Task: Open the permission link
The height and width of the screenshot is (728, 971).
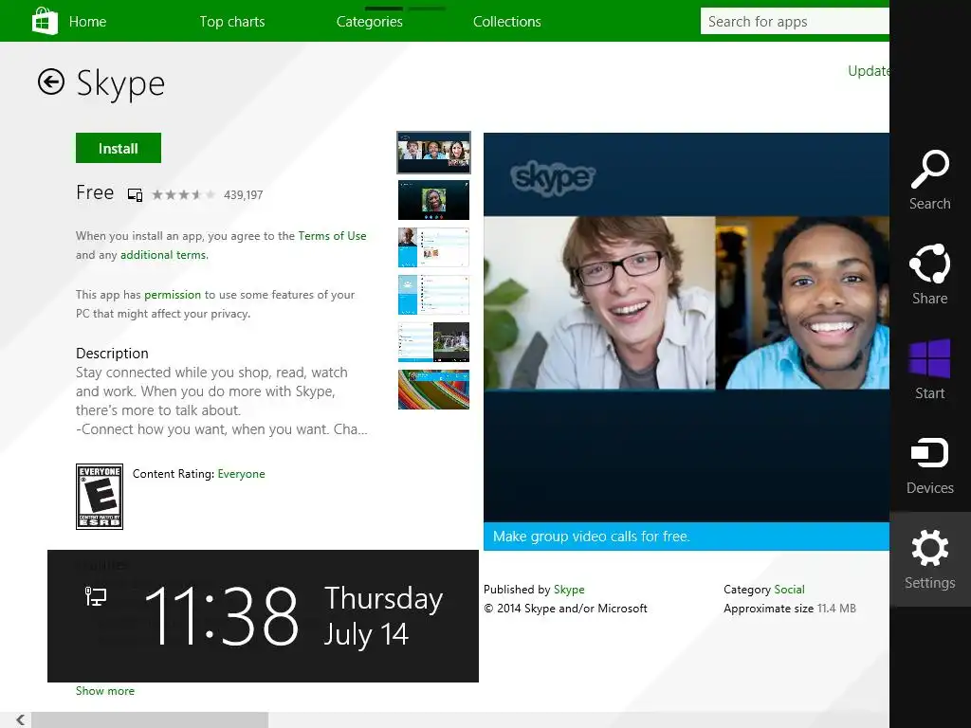Action: point(173,295)
